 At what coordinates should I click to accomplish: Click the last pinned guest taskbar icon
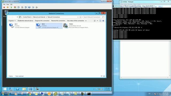37,89
